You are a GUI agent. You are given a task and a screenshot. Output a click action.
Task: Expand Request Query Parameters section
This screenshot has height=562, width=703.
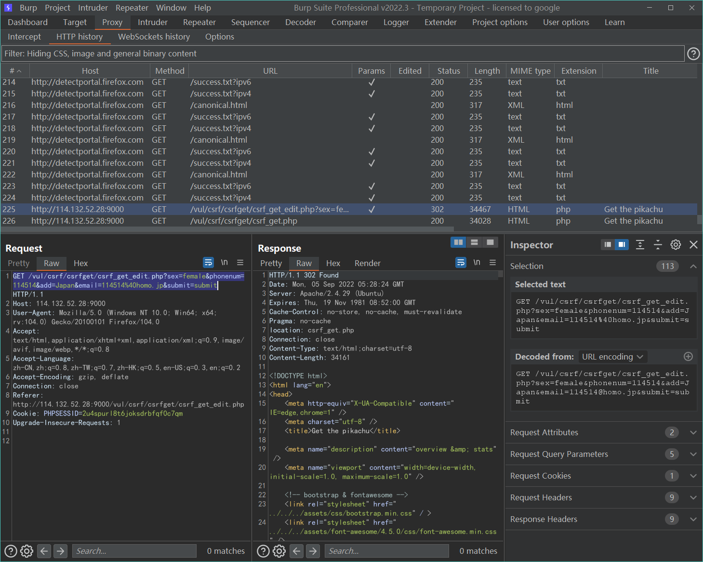click(x=604, y=454)
